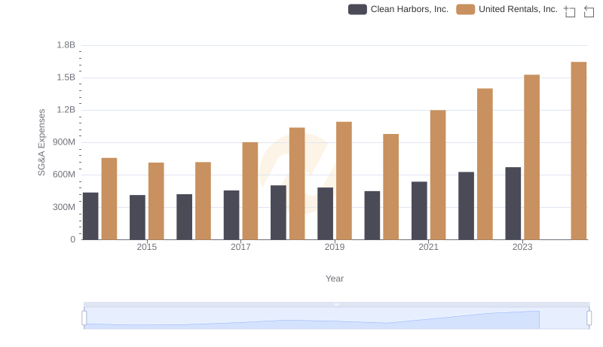Viewport: 603px width, 347px height.
Task: Click the United Rentals tan legend swatch
Action: (466, 9)
